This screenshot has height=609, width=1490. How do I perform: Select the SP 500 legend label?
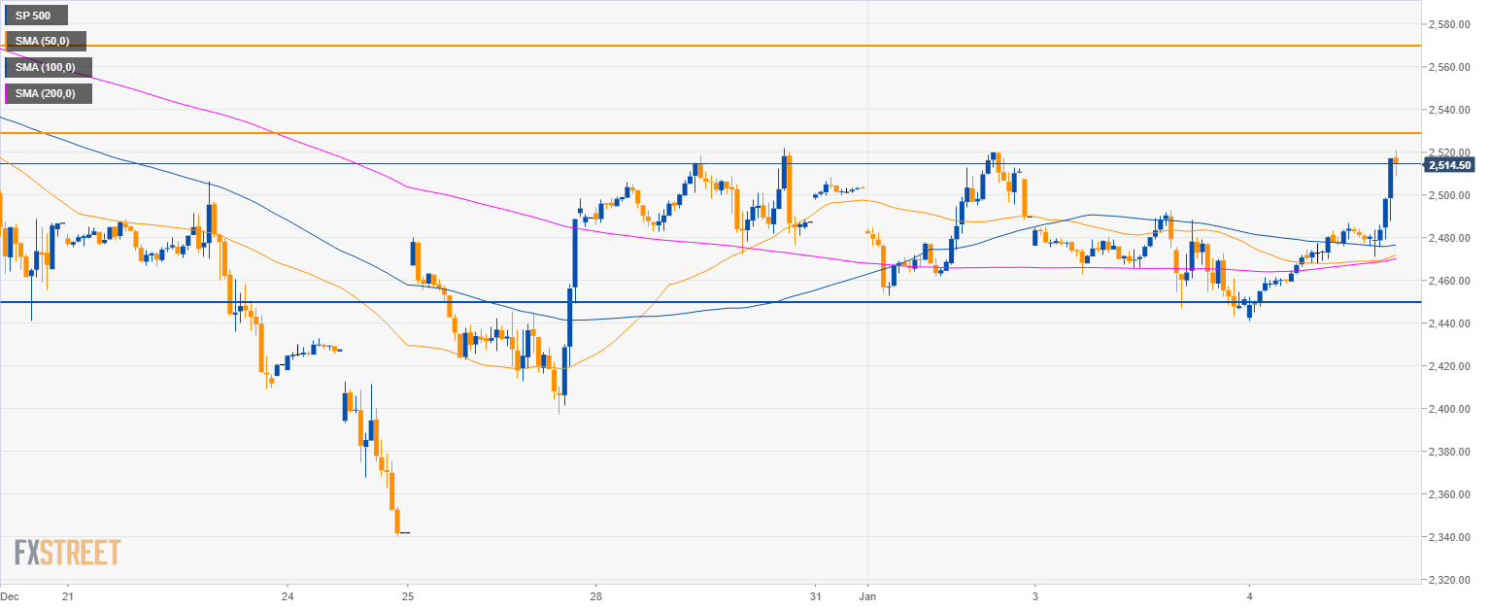[x=36, y=16]
